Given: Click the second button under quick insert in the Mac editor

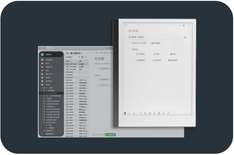Looking at the screenshot, I should (x=104, y=85).
